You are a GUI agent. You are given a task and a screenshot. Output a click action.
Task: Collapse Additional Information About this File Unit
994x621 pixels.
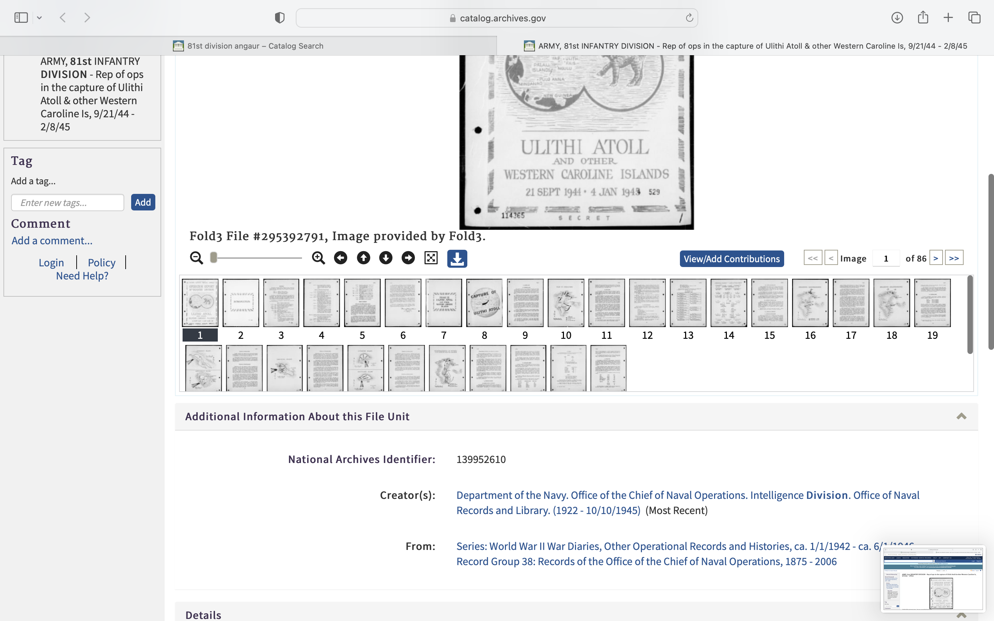pyautogui.click(x=961, y=416)
